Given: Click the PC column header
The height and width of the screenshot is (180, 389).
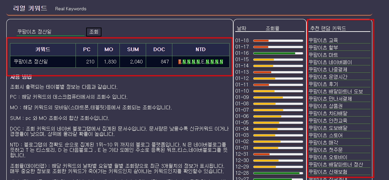Looking at the screenshot, I should pyautogui.click(x=87, y=49).
